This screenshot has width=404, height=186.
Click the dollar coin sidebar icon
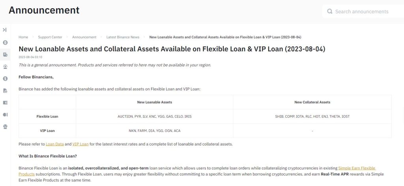click(x=5, y=78)
